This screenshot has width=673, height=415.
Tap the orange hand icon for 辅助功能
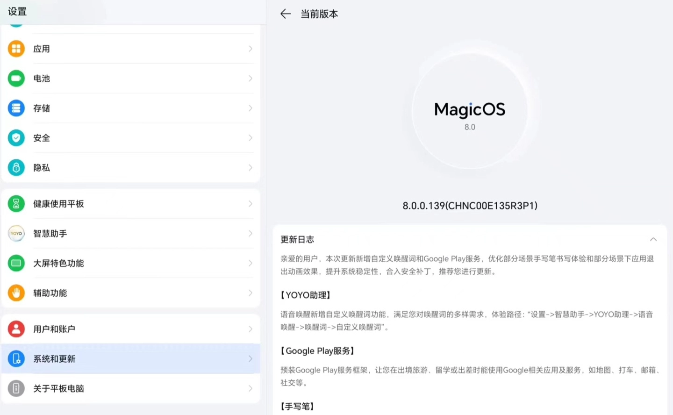point(16,293)
